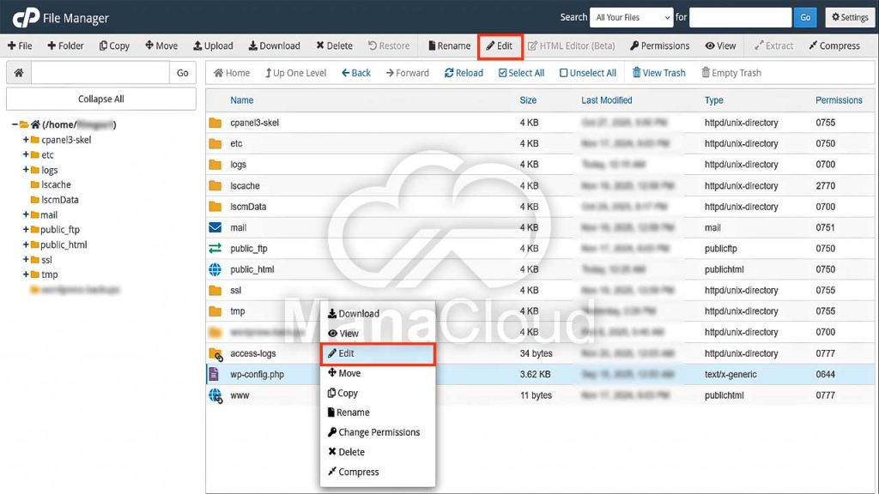This screenshot has height=494, width=879.
Task: Click the Upload toolbar button
Action: [x=213, y=45]
